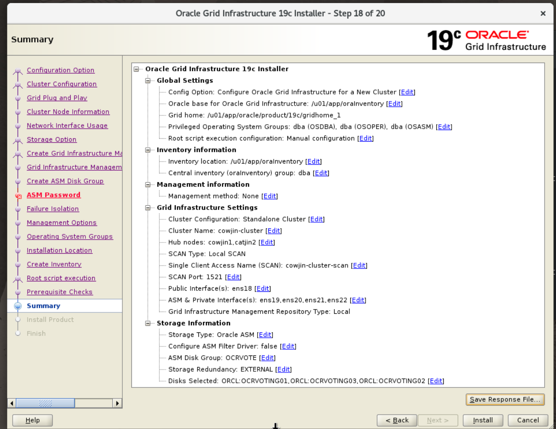The width and height of the screenshot is (556, 429).
Task: Click the Install button
Action: pos(483,420)
